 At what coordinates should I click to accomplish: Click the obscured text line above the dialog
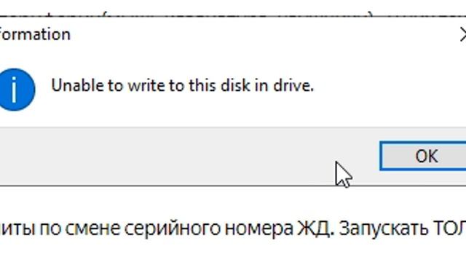pos(233,14)
